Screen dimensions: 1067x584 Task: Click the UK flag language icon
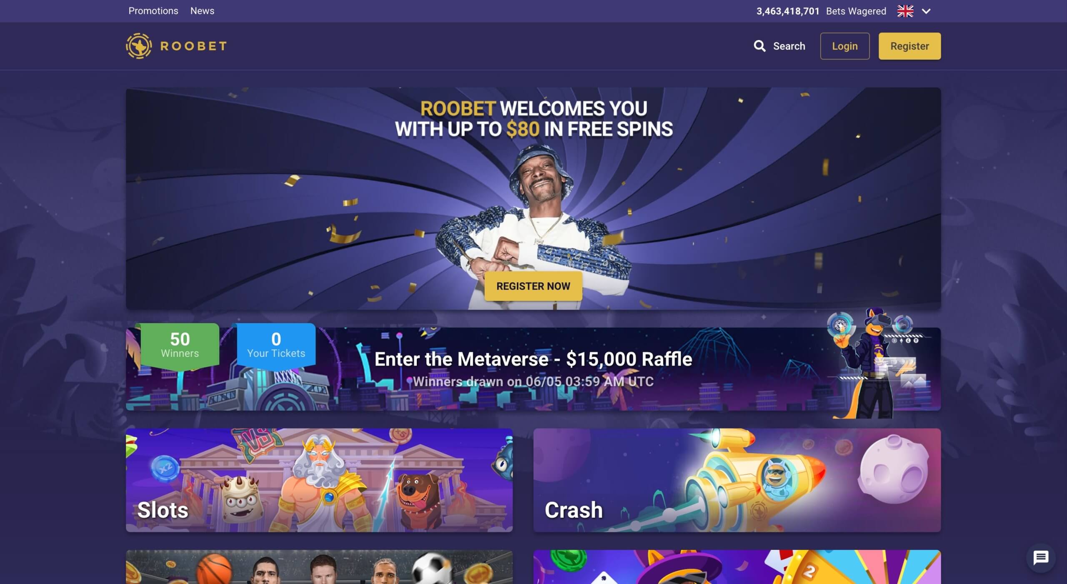[905, 11]
